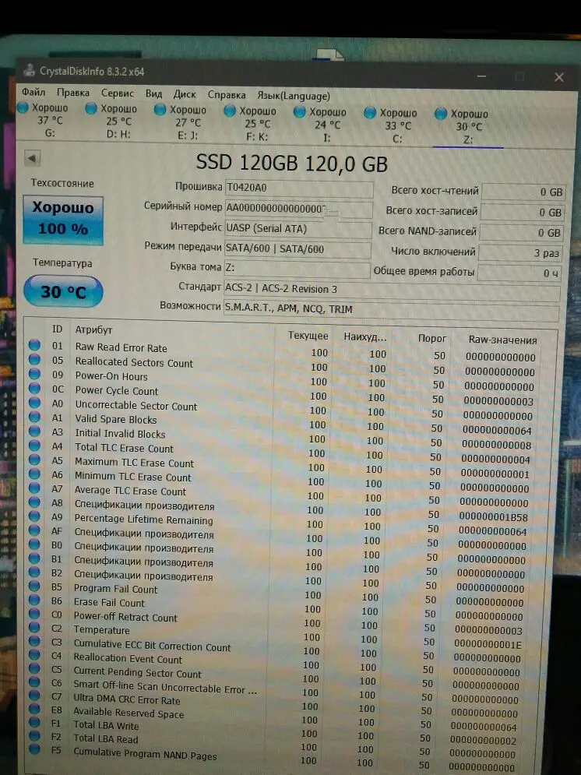Click the Всего хост-записей value field
This screenshot has width=581, height=775.
(x=522, y=213)
